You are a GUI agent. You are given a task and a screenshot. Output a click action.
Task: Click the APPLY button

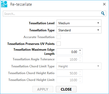point(43,89)
